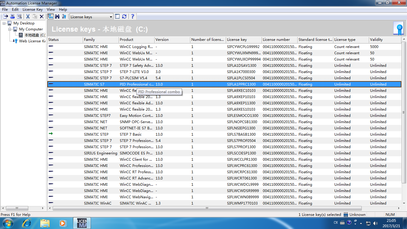The width and height of the screenshot is (407, 229).
Task: Toggle the tree view toolbar button
Action: pyautogui.click(x=50, y=17)
